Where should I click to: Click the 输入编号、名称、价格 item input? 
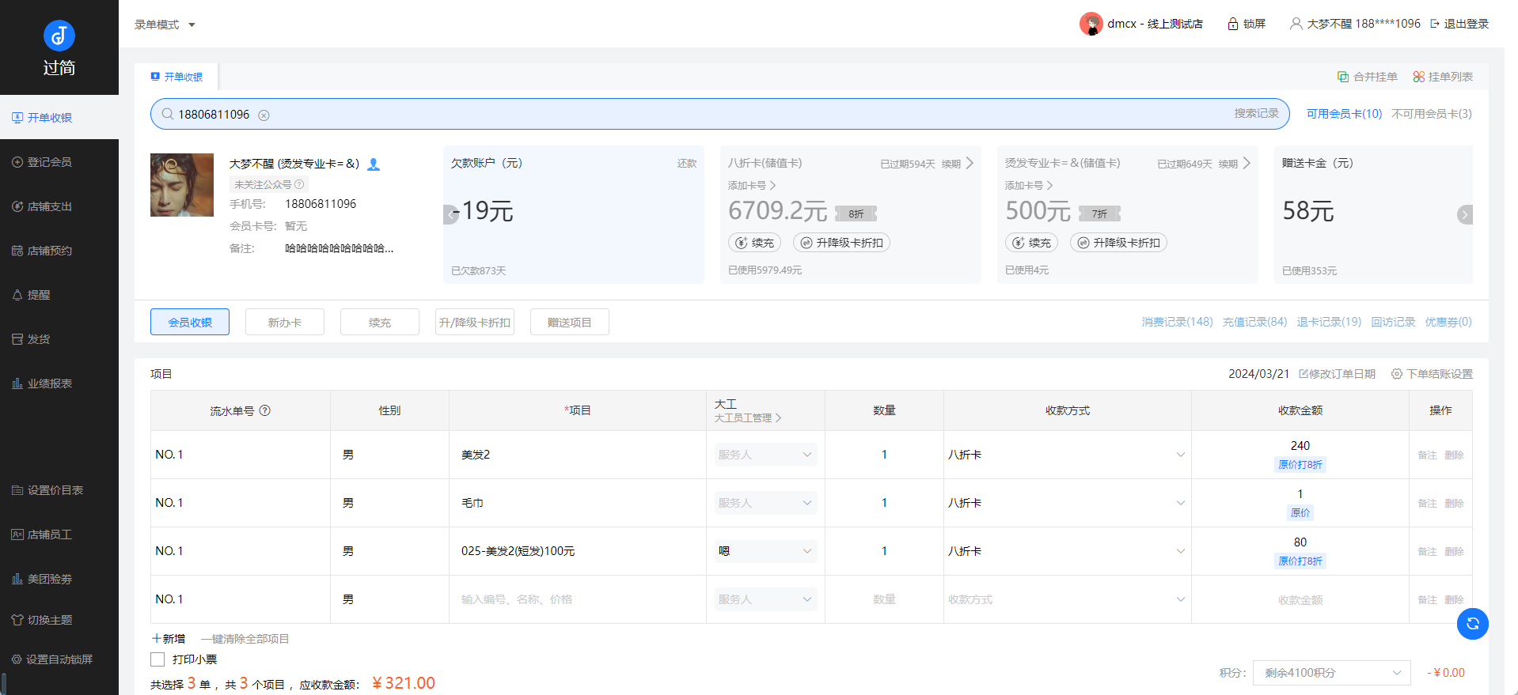(x=578, y=599)
